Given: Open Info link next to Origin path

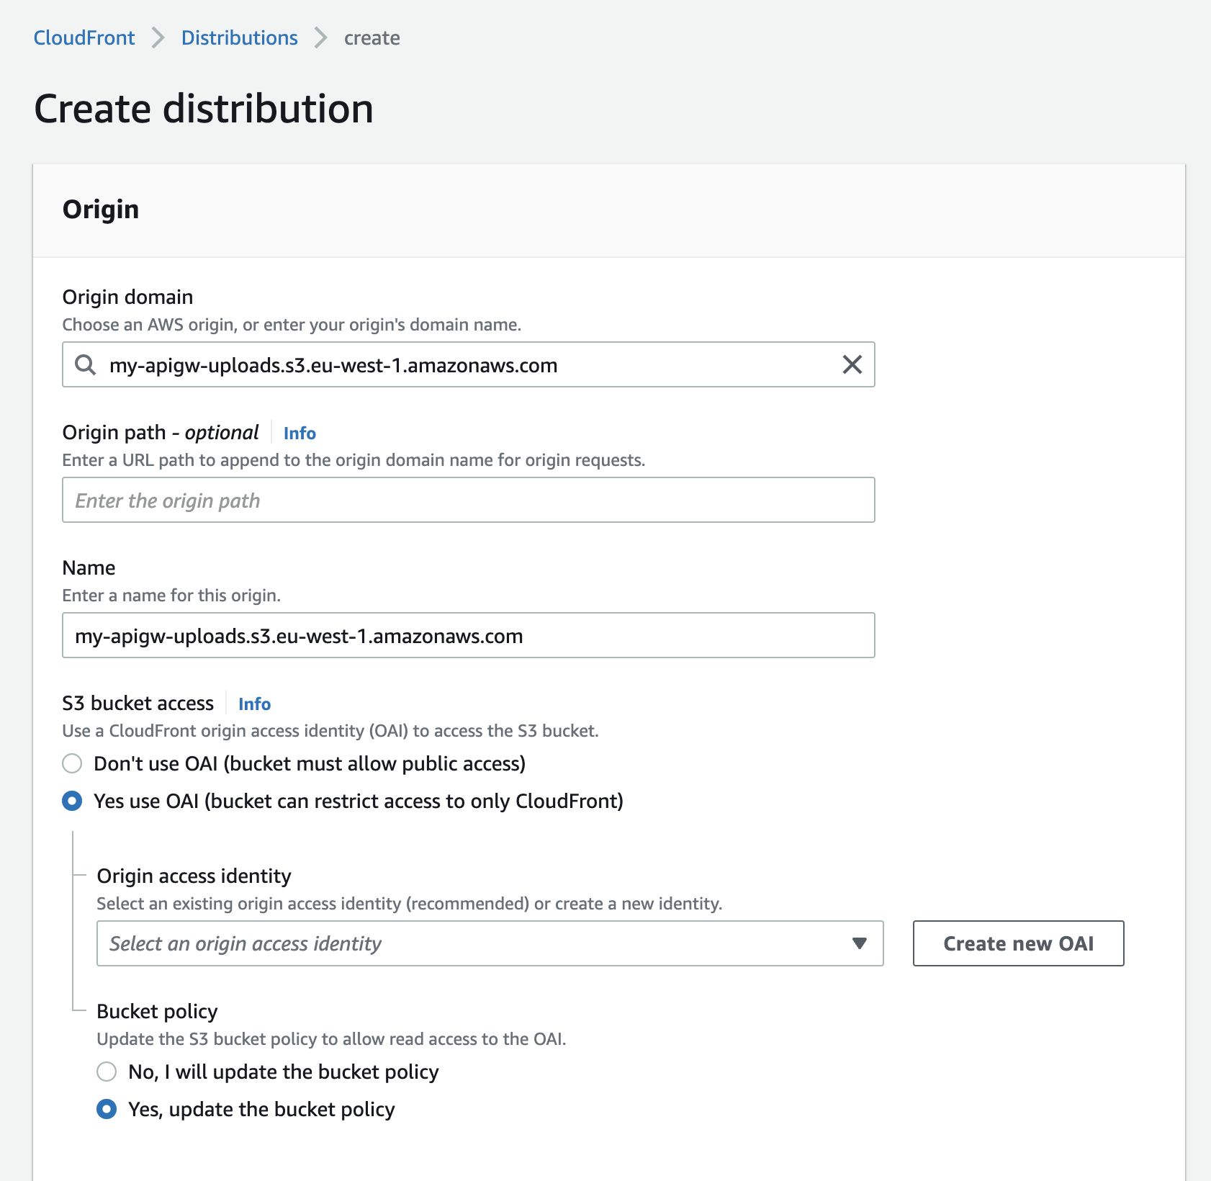Looking at the screenshot, I should 300,433.
